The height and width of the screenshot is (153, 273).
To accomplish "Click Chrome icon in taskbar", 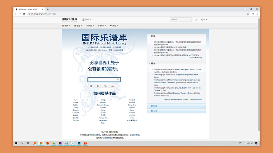I will (41, 143).
